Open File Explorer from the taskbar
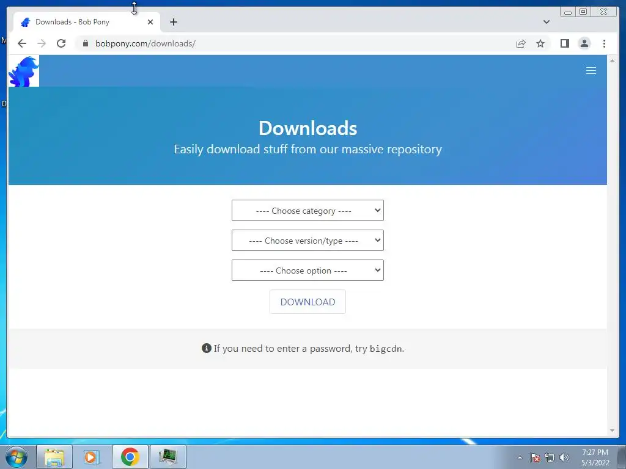 click(x=54, y=457)
